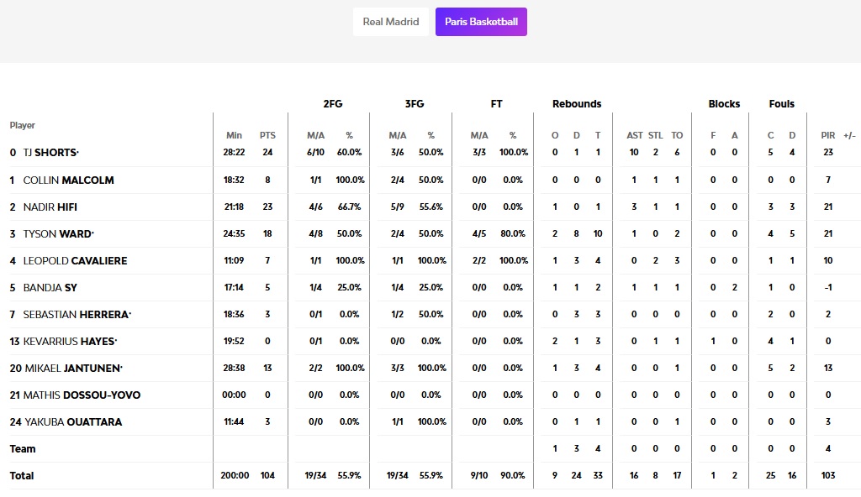Select the Paris Basketball tab

(x=481, y=22)
